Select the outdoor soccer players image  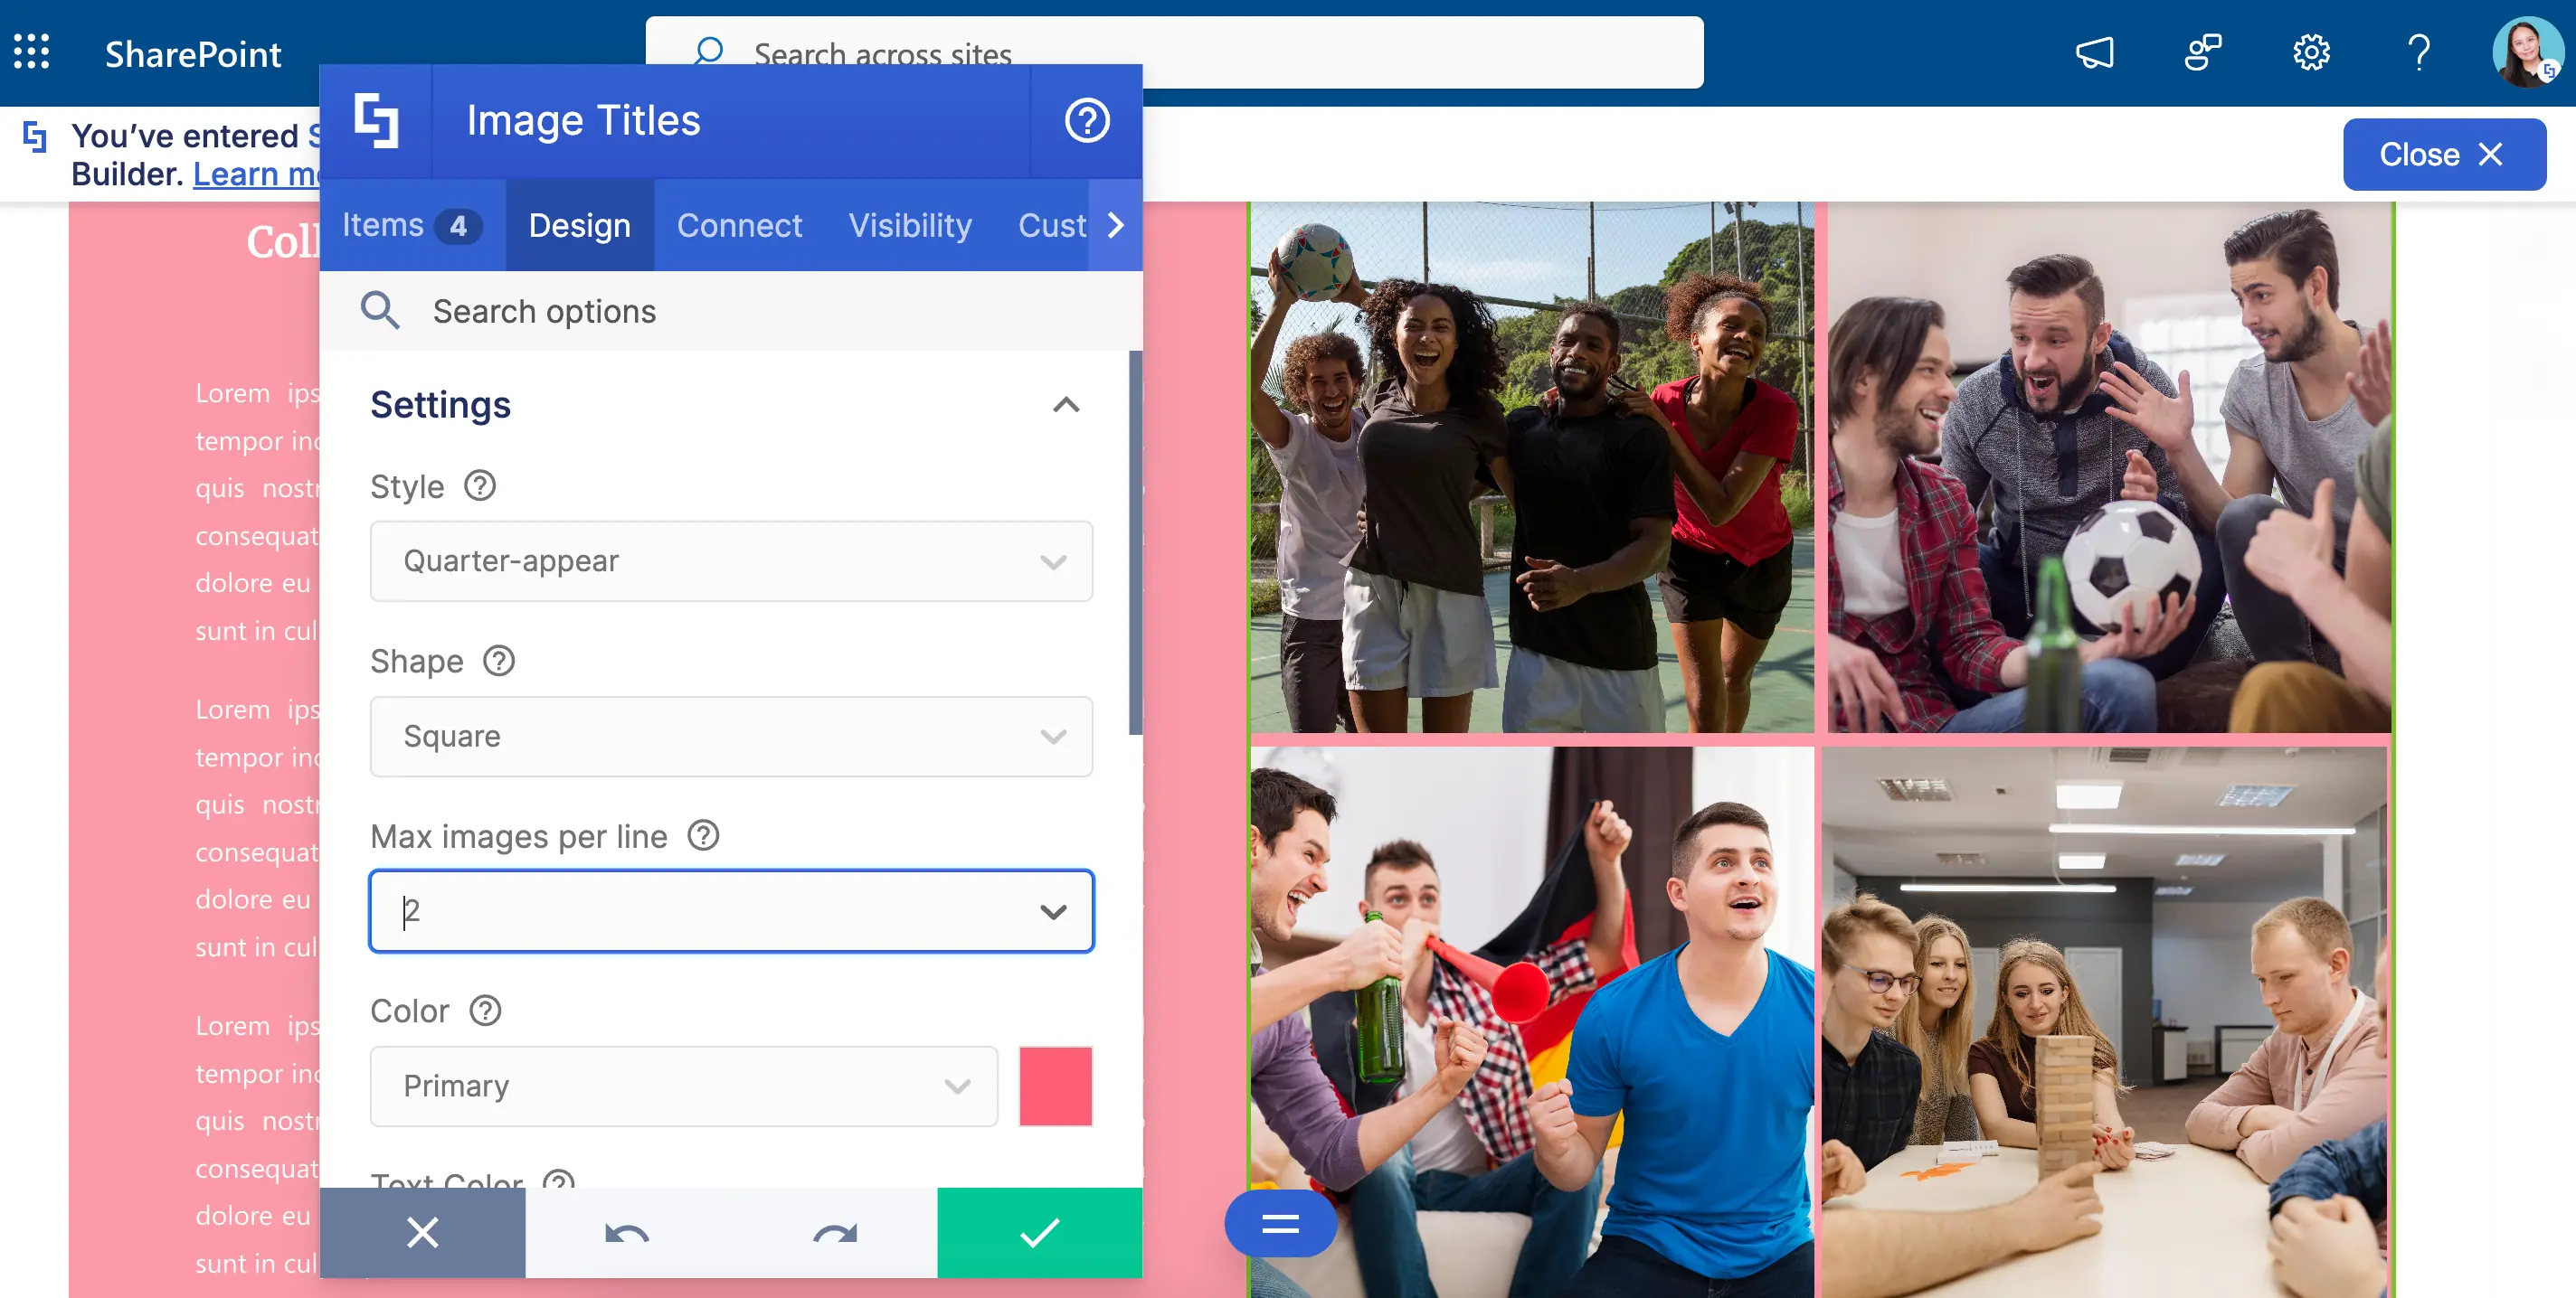1532,466
